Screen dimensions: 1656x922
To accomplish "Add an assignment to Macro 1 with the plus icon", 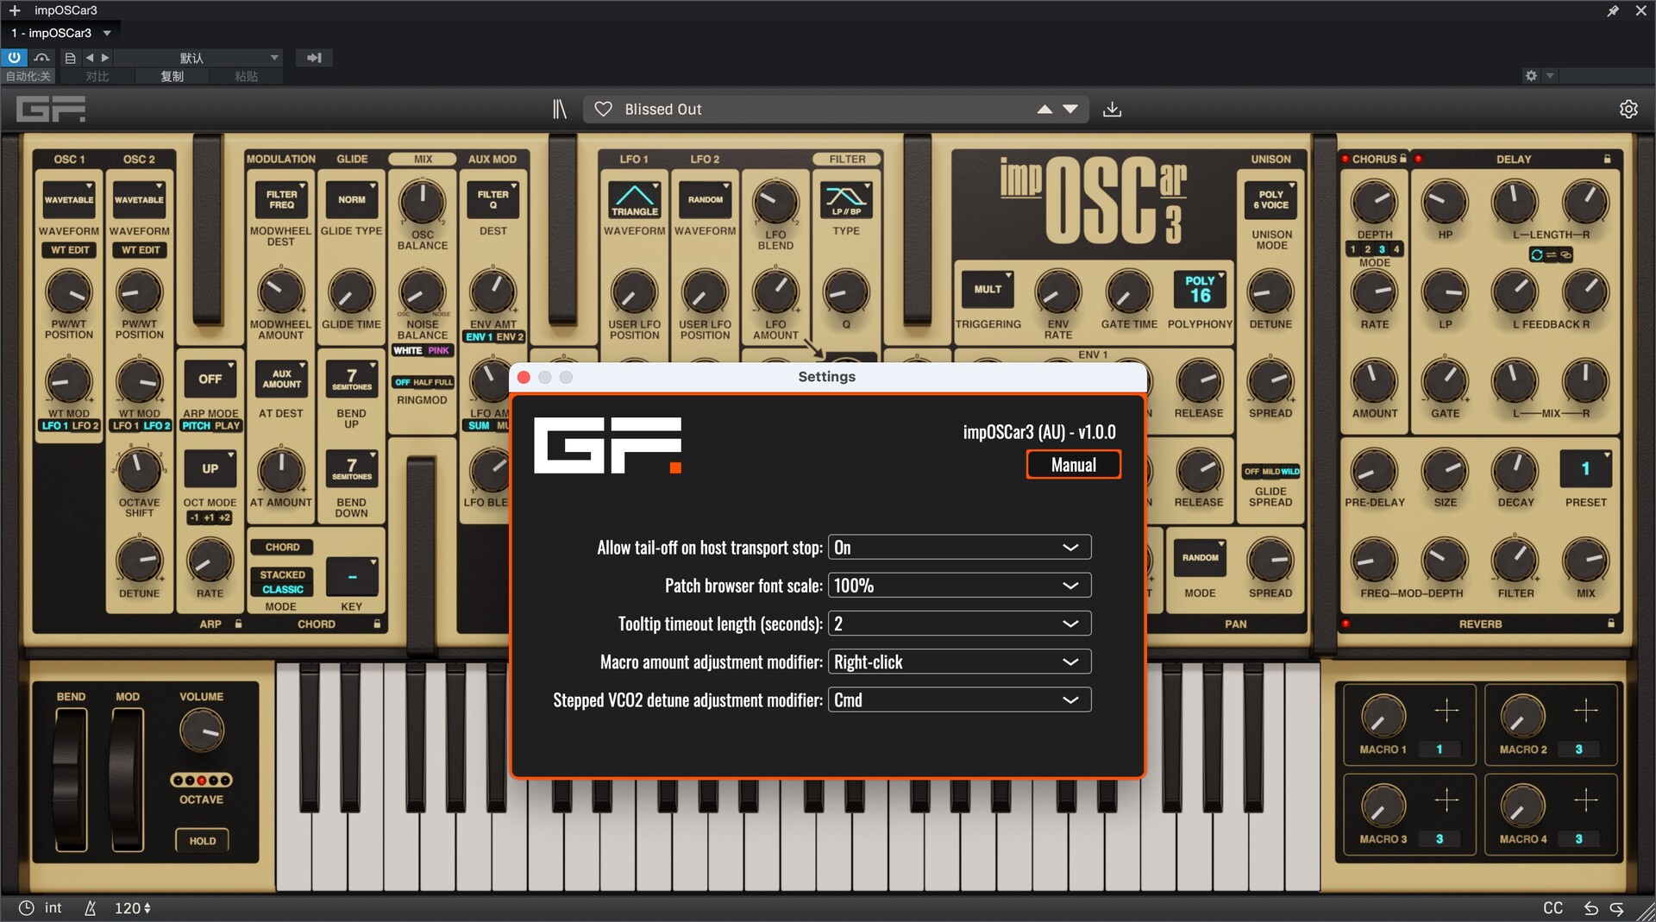I will 1446,711.
